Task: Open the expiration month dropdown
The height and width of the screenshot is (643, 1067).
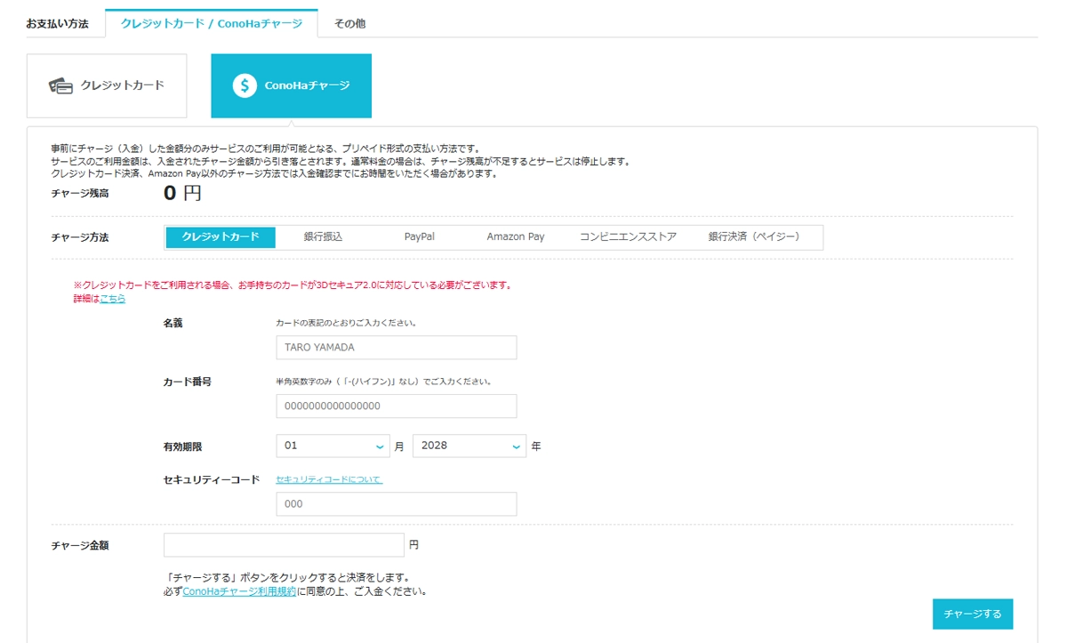Action: (333, 446)
